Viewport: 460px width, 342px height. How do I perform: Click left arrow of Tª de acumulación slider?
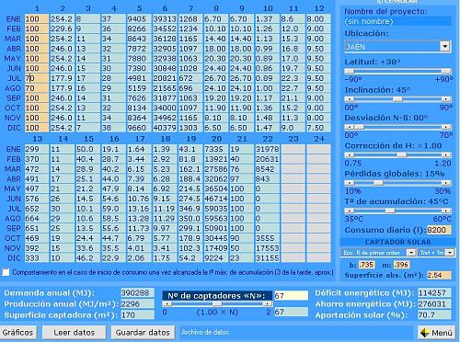click(x=350, y=211)
